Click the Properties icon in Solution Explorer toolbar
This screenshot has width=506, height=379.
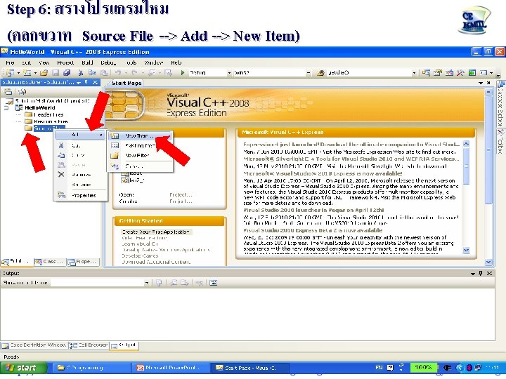[x=8, y=92]
